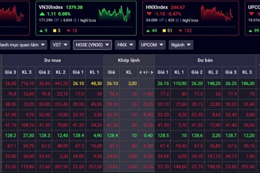260x173 pixels.
Task: Click the right arrow beside +/- column
Action: pos(152,73)
